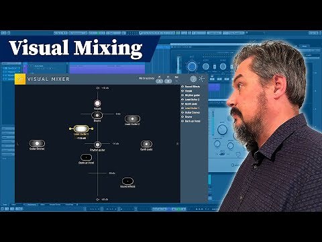The height and width of the screenshot is (242, 322).
Task: Click the bottom minus dB speaker icon
Action: pos(97,199)
